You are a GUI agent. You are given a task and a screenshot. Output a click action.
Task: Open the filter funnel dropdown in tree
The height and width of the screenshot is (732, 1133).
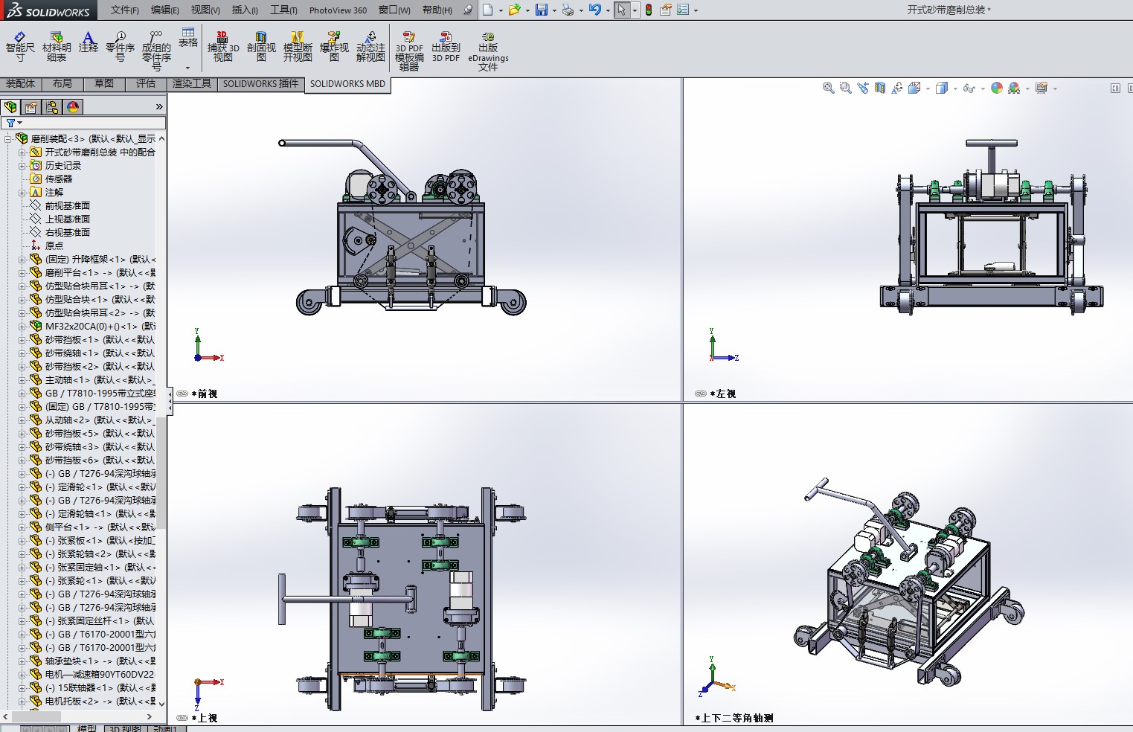(13, 123)
